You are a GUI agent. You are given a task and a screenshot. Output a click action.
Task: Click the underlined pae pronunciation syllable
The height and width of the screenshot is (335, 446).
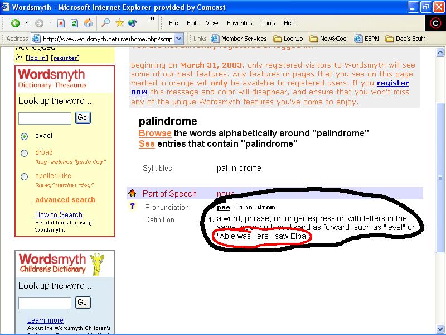224,207
